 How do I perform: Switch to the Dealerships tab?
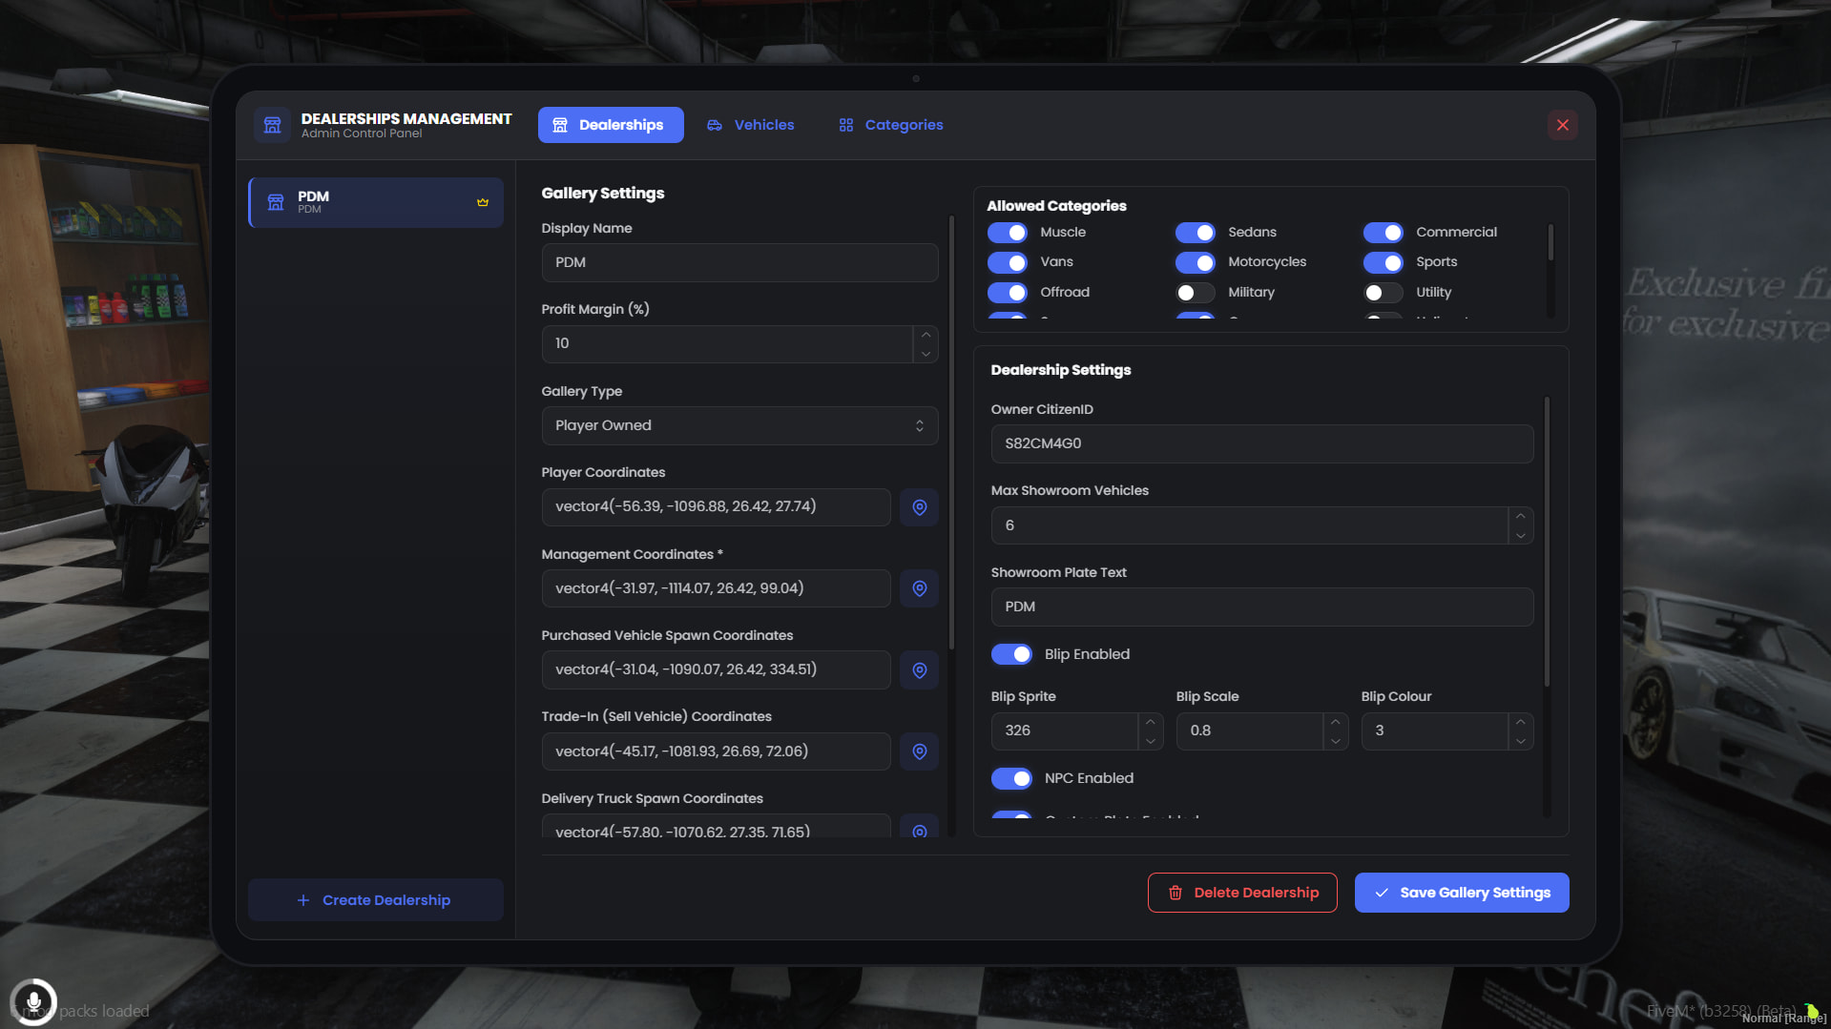[611, 125]
